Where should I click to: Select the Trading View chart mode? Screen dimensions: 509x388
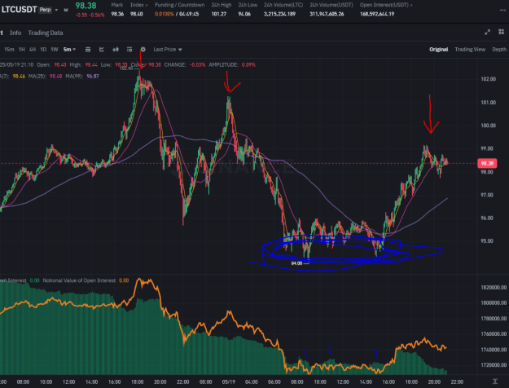(x=470, y=50)
